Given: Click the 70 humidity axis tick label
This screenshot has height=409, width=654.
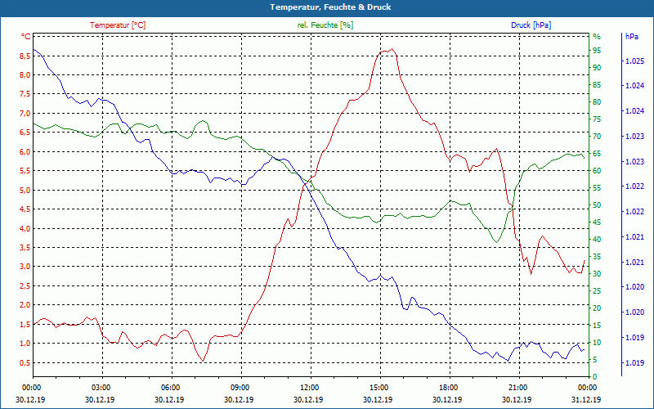Looking at the screenshot, I should click(597, 137).
